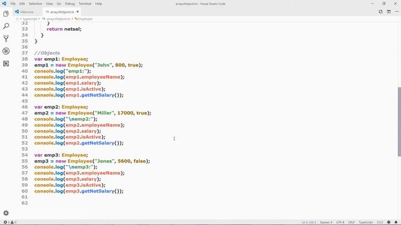The width and height of the screenshot is (401, 225).
Task: Click "Jones" string on line 55
Action: [105, 161]
